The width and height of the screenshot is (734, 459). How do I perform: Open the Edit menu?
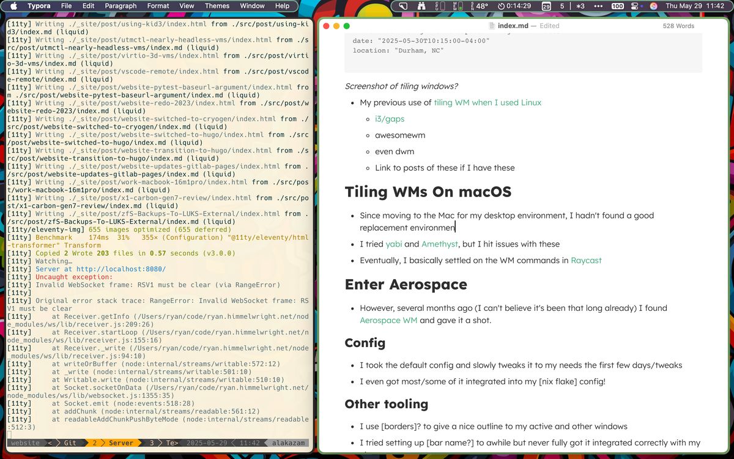point(89,6)
